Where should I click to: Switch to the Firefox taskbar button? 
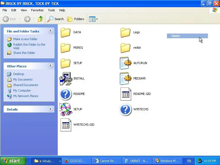[76, 161]
